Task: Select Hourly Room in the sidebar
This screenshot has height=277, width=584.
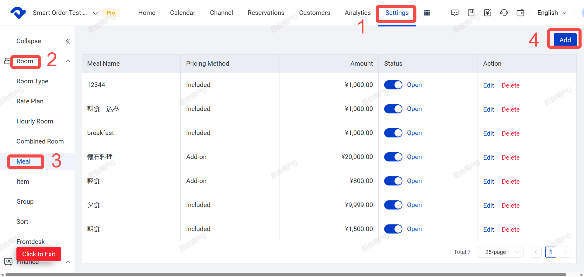Action: (x=35, y=121)
